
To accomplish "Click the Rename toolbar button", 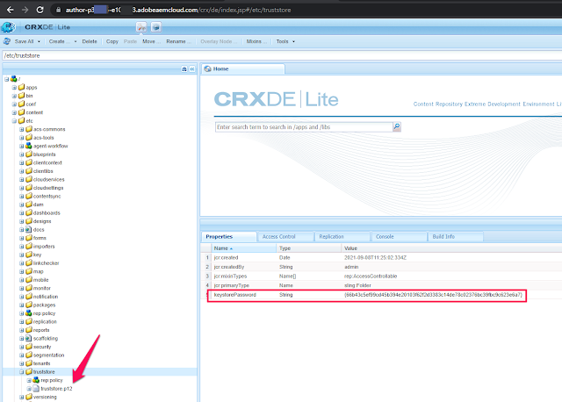I will pyautogui.click(x=178, y=41).
